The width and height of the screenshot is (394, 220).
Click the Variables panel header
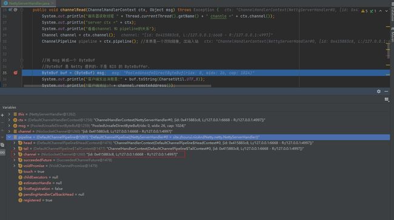(x=9, y=107)
